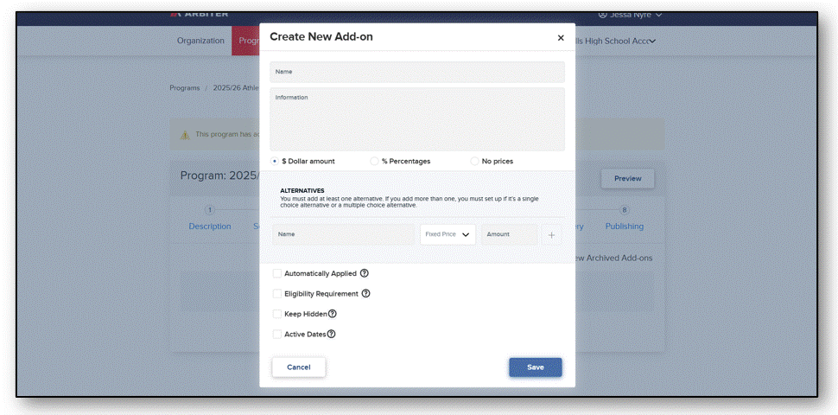
Task: Expand the High School account selector chevron
Action: click(652, 41)
